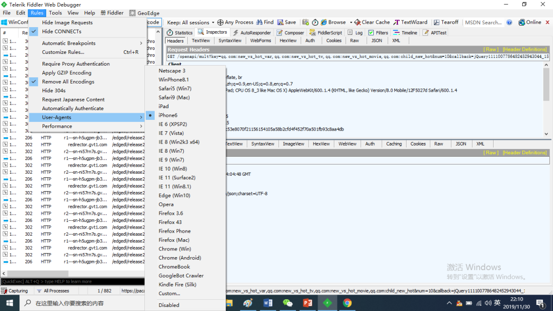Expand the Performance submenu

[x=88, y=126]
